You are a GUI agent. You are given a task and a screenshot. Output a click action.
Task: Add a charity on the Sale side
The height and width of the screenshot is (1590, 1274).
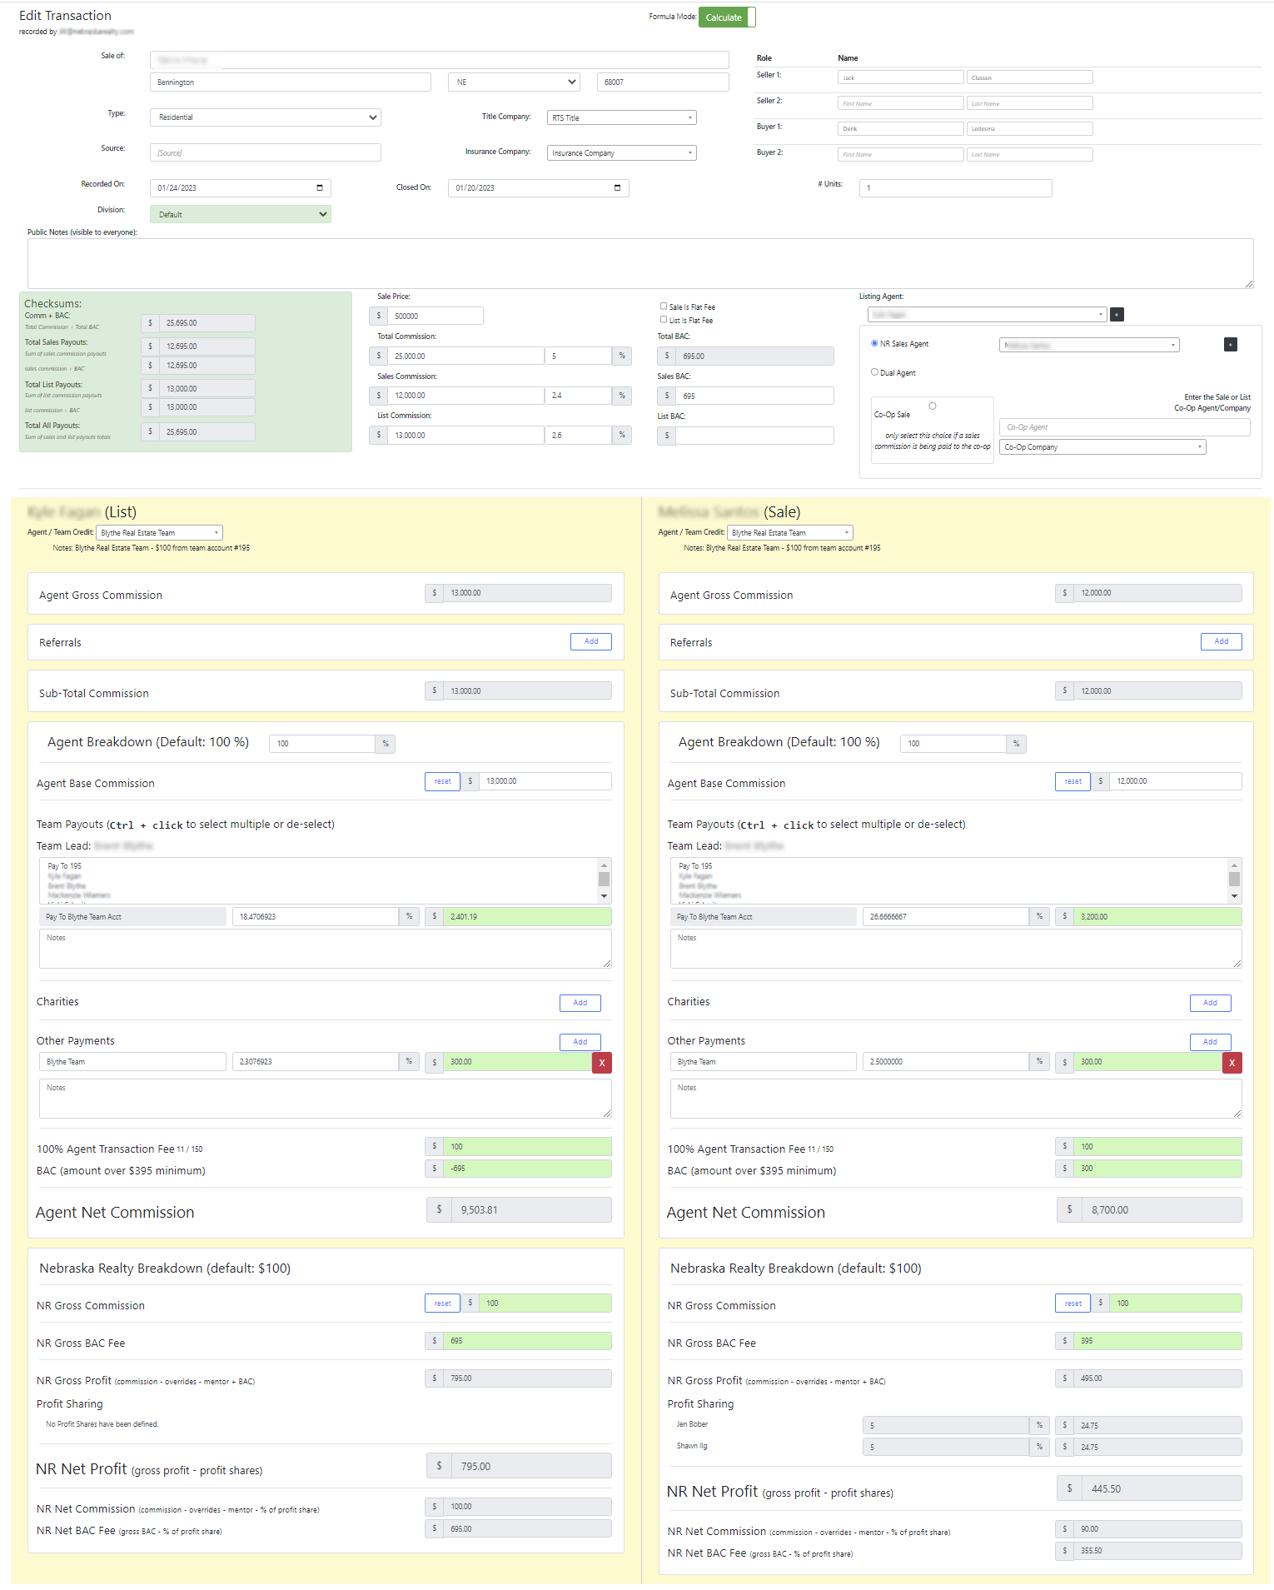tap(1211, 1003)
